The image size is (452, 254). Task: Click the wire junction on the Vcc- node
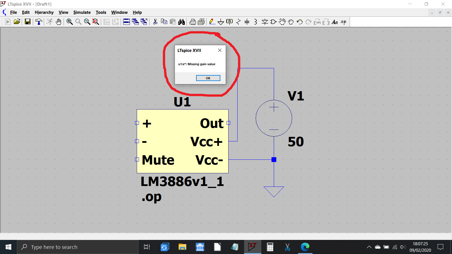pyautogui.click(x=274, y=159)
